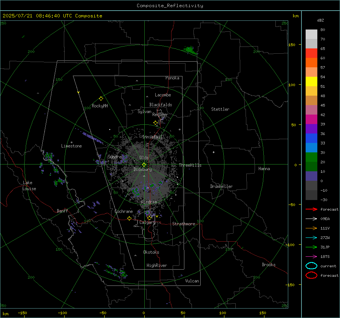Click the asterisk marker above Limestone
The width and height of the screenshot is (340, 318).
coord(71,143)
